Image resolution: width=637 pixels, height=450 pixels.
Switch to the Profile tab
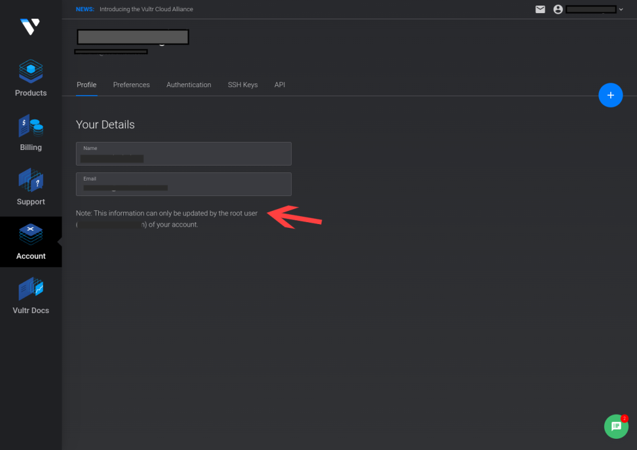tap(86, 85)
